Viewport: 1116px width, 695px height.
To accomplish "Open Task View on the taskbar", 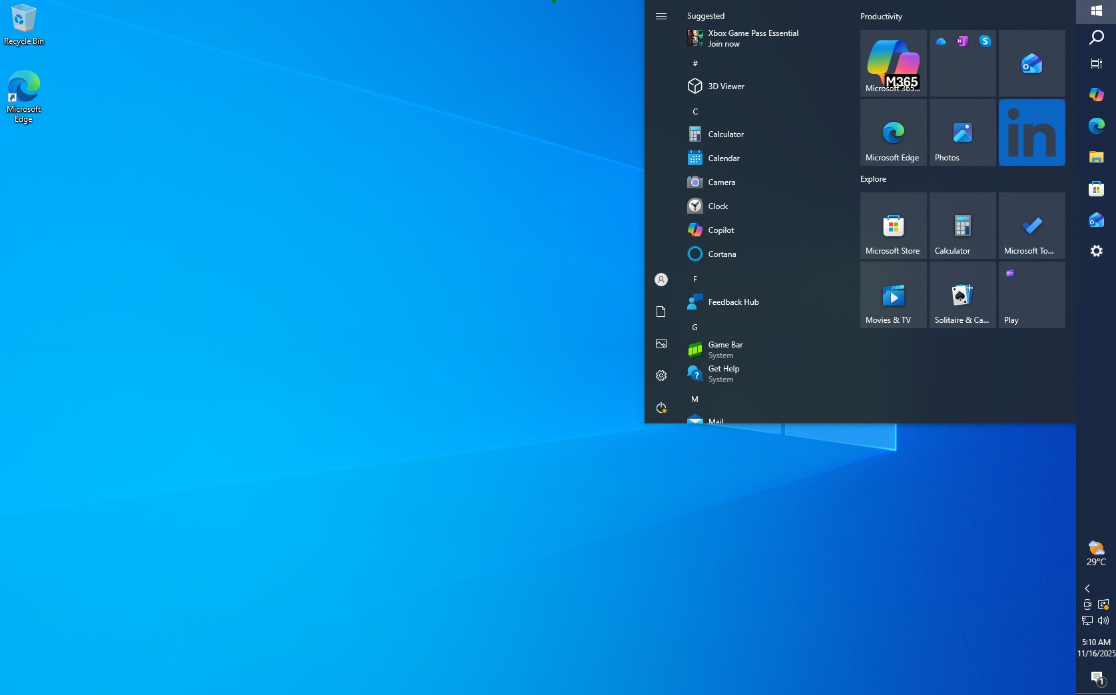I will (1097, 63).
